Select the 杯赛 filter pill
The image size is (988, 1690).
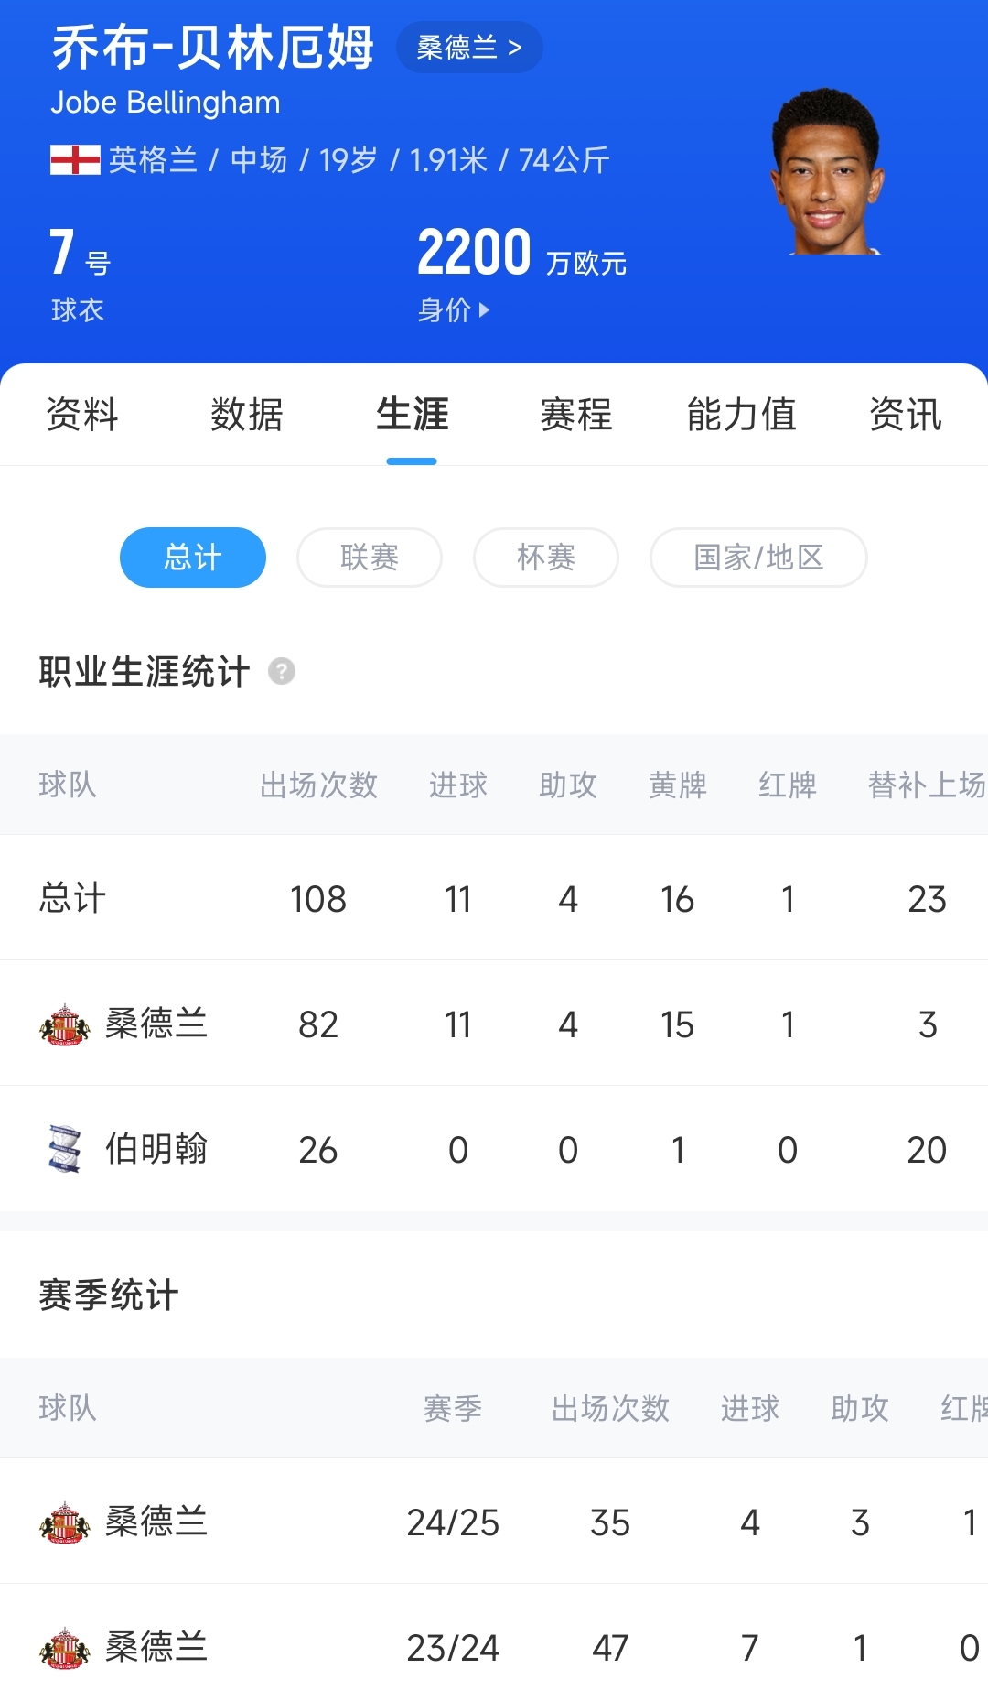[546, 558]
